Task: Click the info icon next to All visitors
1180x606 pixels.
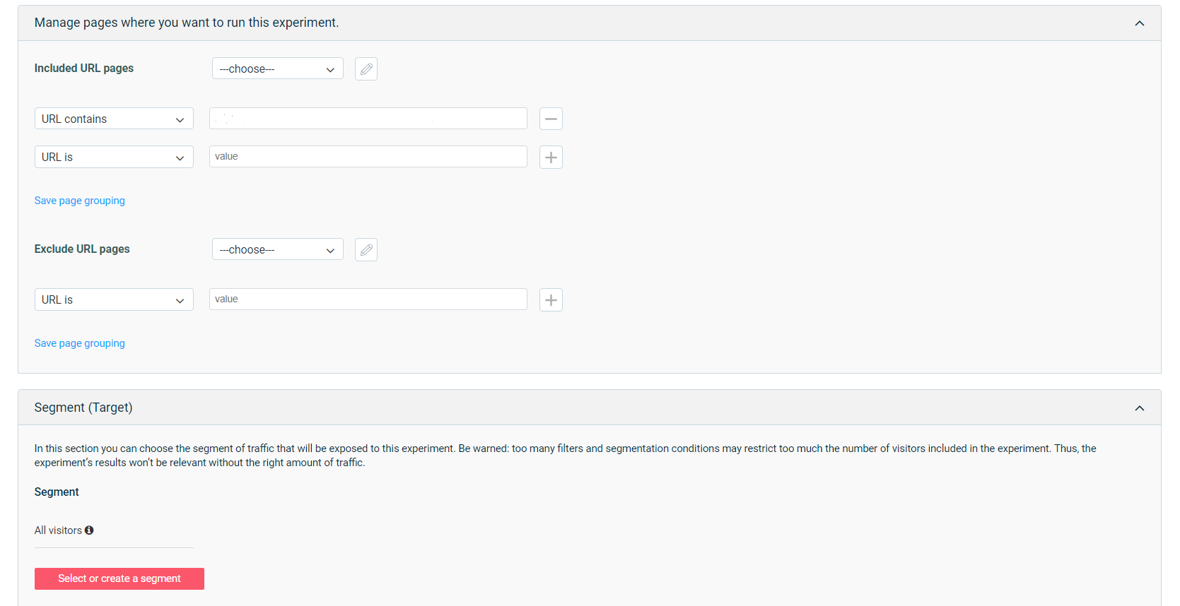Action: tap(89, 530)
